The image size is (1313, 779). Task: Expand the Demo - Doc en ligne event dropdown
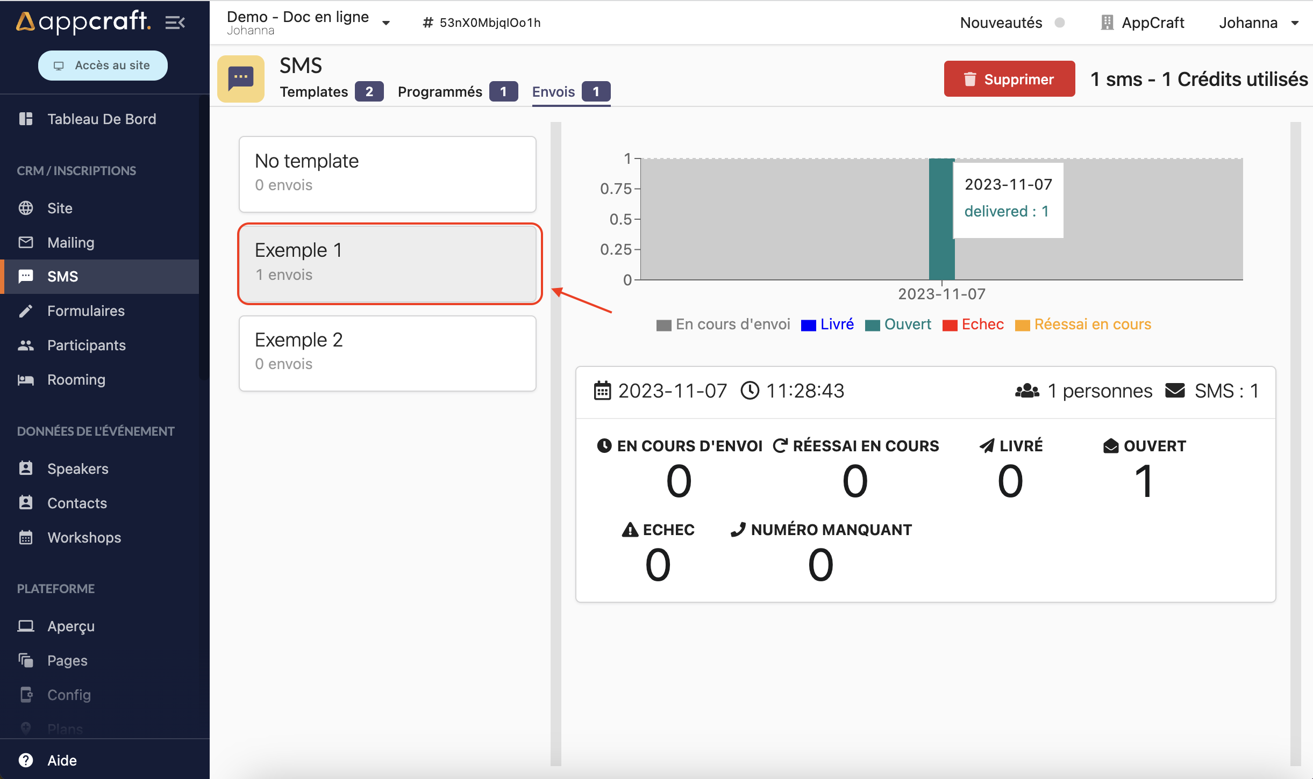tap(386, 23)
